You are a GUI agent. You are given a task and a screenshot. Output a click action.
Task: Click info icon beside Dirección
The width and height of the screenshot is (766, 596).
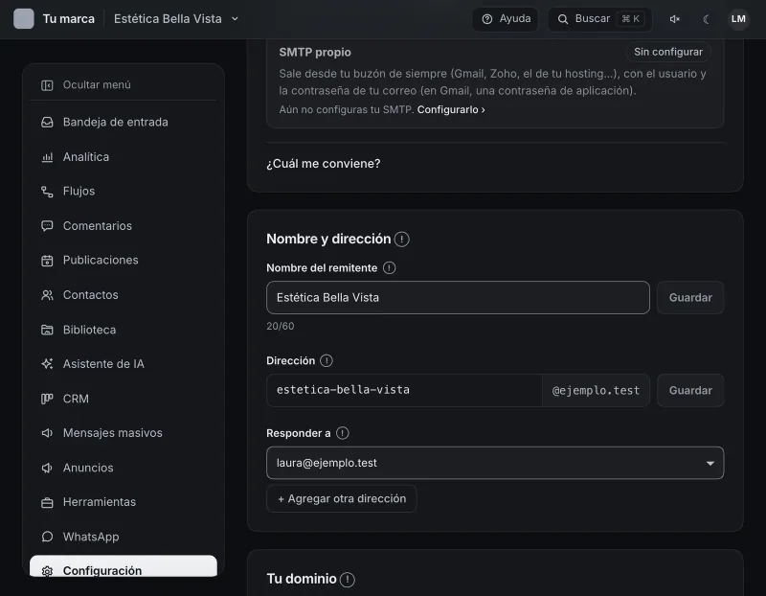tap(327, 361)
